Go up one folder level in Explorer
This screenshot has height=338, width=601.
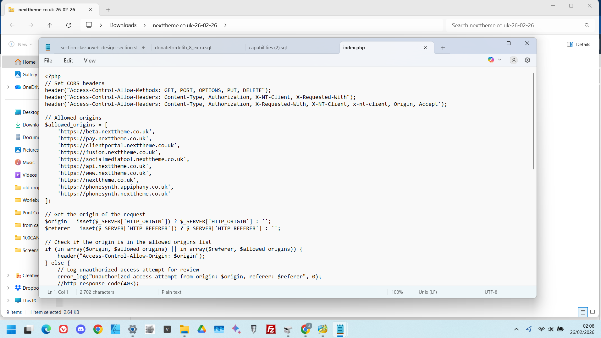point(50,25)
